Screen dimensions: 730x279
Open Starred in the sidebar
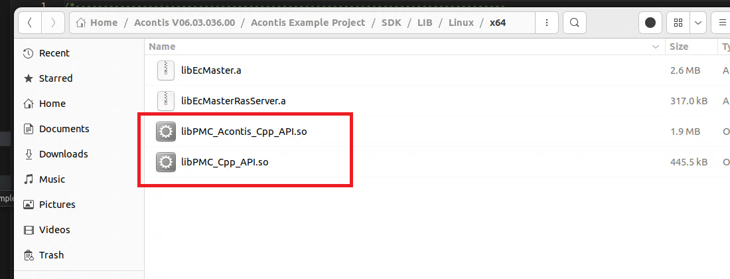click(56, 78)
